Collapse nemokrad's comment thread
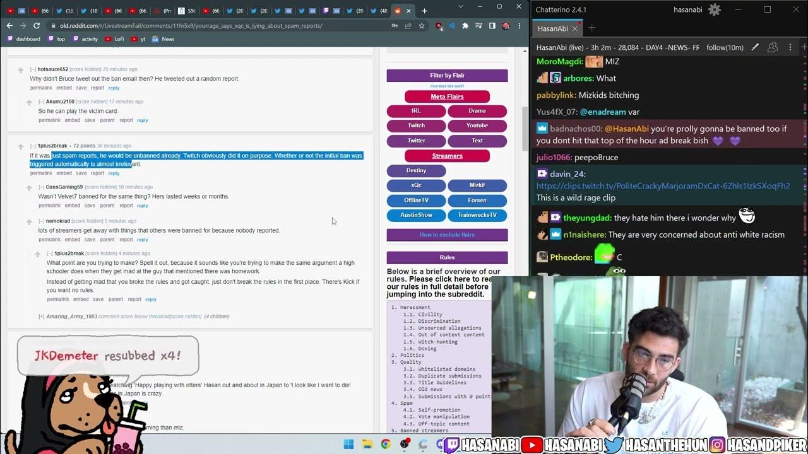808x454 pixels. point(41,221)
